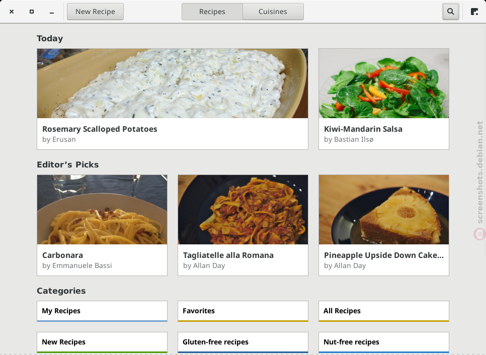
Task: Open the My Recipes category
Action: [102, 311]
